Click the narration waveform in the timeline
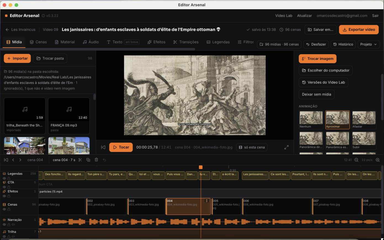The width and height of the screenshot is (384, 240). point(210,222)
